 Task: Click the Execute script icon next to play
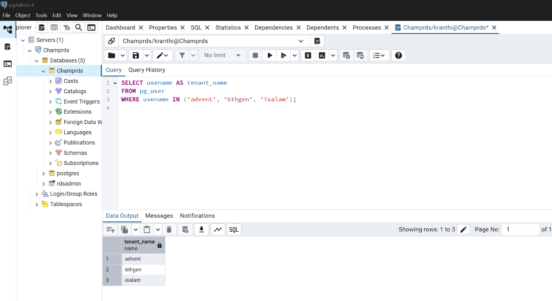(284, 55)
